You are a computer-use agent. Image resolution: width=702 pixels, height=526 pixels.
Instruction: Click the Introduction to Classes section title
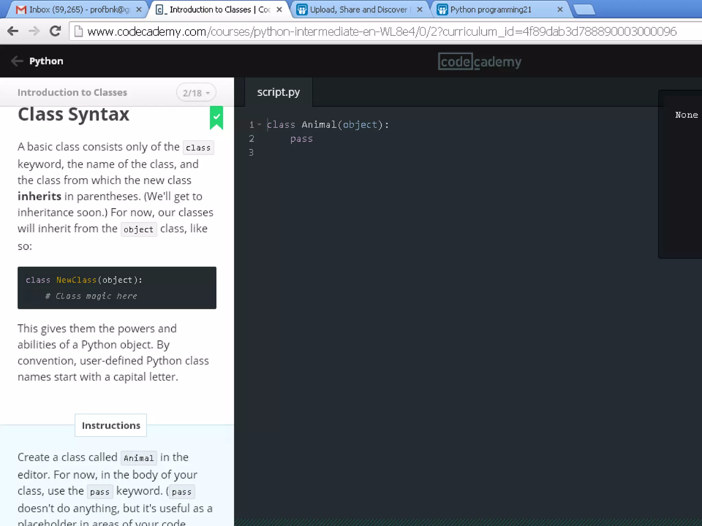pos(72,92)
